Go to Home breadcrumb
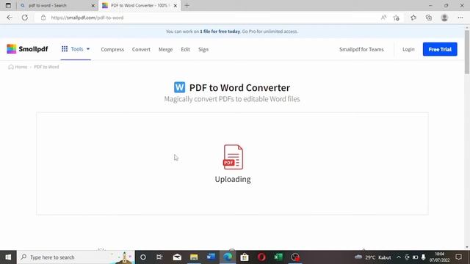The width and height of the screenshot is (470, 264). pyautogui.click(x=18, y=67)
